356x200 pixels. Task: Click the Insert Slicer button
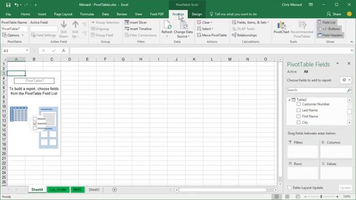click(x=136, y=22)
